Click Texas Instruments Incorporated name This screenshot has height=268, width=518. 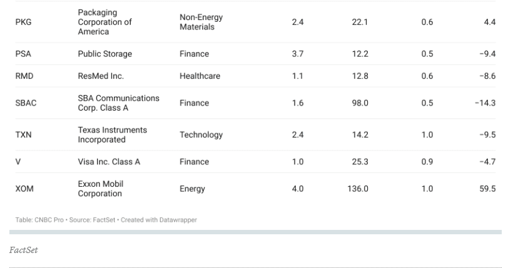tap(113, 135)
